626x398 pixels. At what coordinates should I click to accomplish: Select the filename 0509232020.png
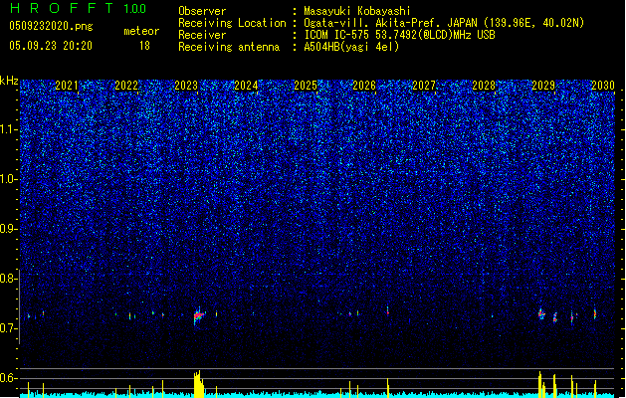point(51,26)
